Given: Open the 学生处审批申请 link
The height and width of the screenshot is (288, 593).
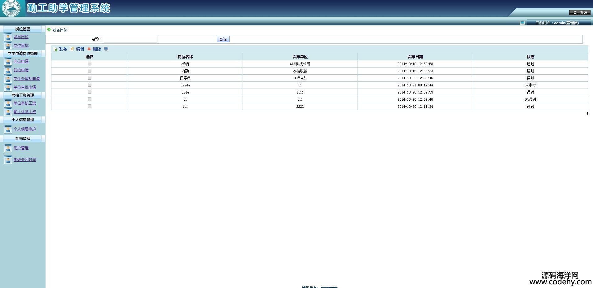Looking at the screenshot, I should [27, 79].
